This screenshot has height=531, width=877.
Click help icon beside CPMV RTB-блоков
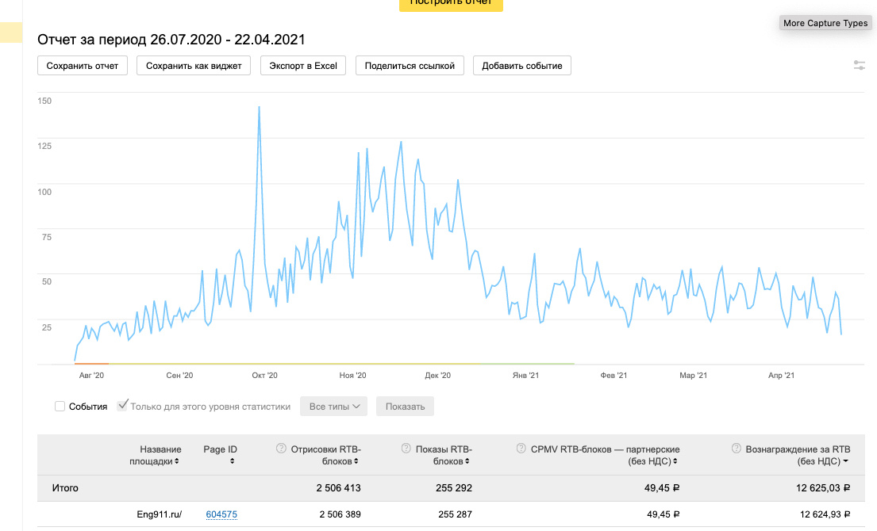521,449
